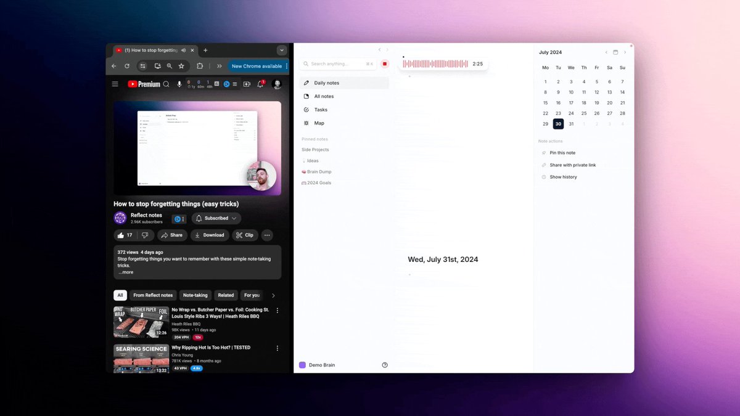Mute the tab via speaker icon

pos(184,51)
